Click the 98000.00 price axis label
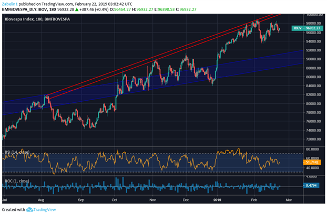 [x=313, y=23]
